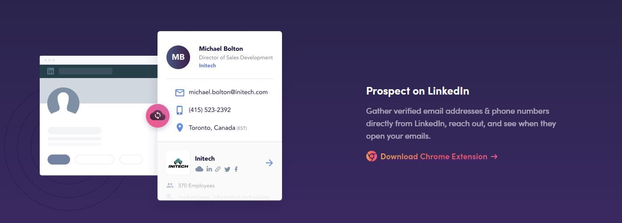622x223 pixels.
Task: Click the michael.bolton@initech.com email address
Action: 228,92
